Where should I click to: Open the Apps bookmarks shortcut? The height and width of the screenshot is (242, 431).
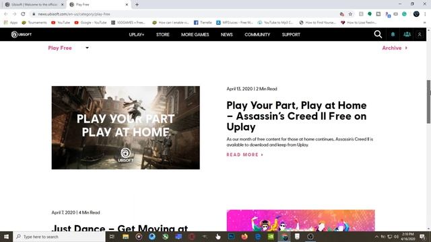(x=11, y=22)
